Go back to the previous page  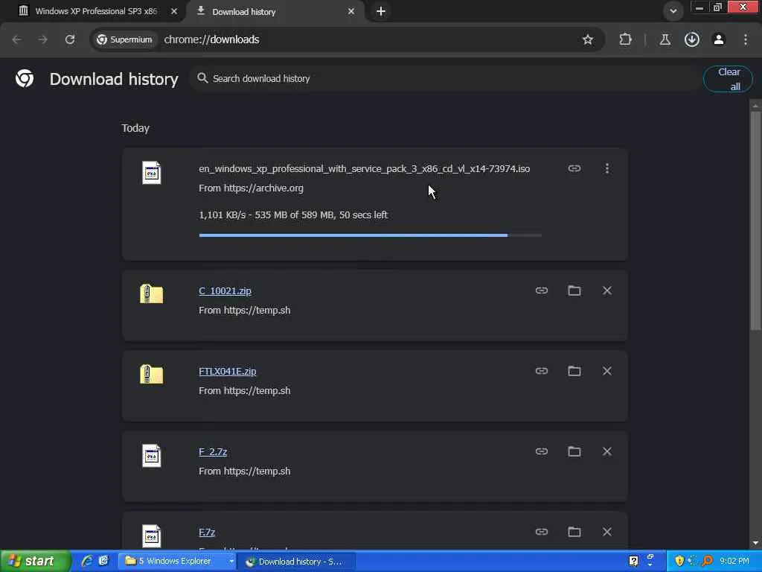16,39
